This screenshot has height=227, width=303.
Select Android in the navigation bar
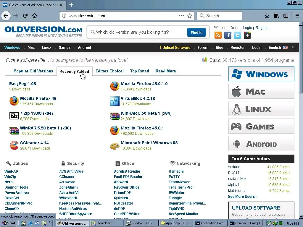pyautogui.click(x=84, y=48)
